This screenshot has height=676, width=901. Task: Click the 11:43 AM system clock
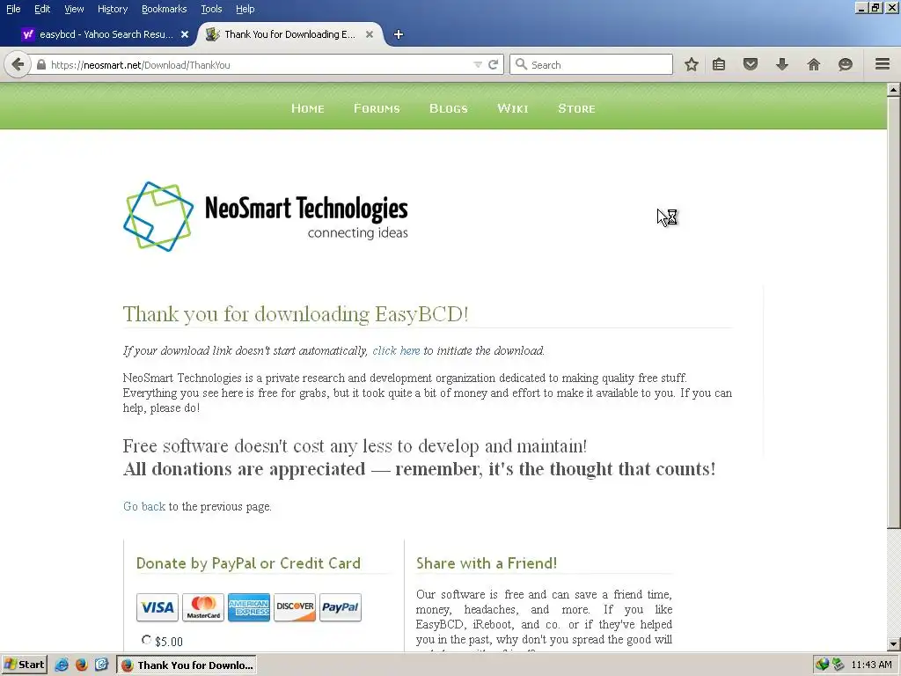(871, 665)
